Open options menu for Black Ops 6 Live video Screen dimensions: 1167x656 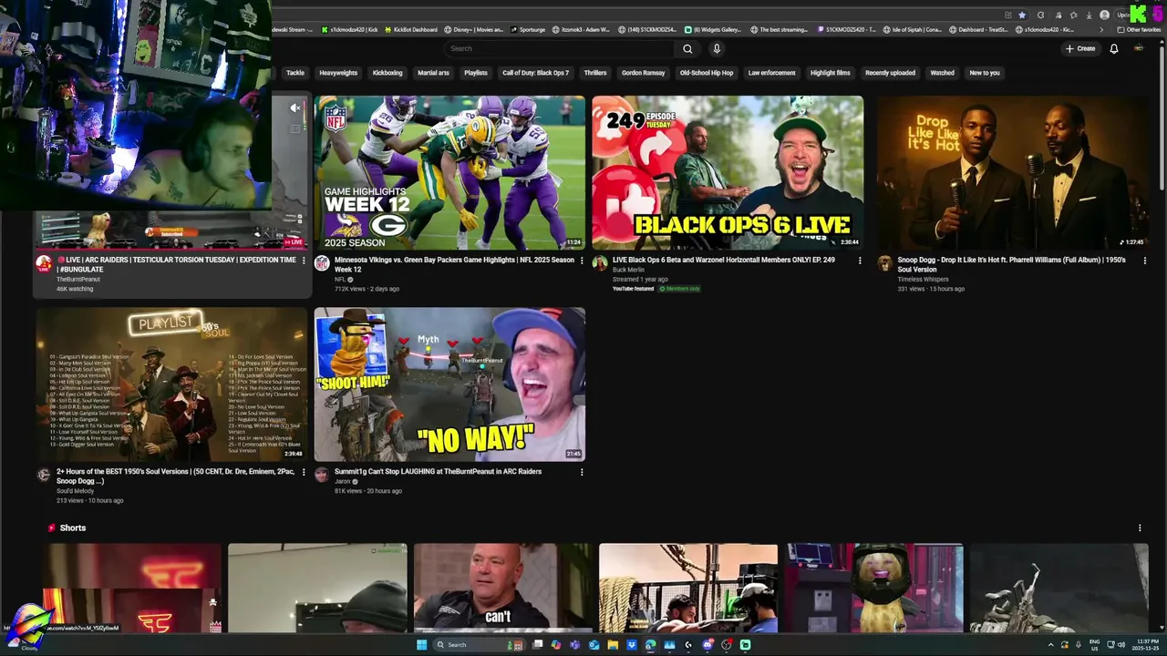[859, 261]
